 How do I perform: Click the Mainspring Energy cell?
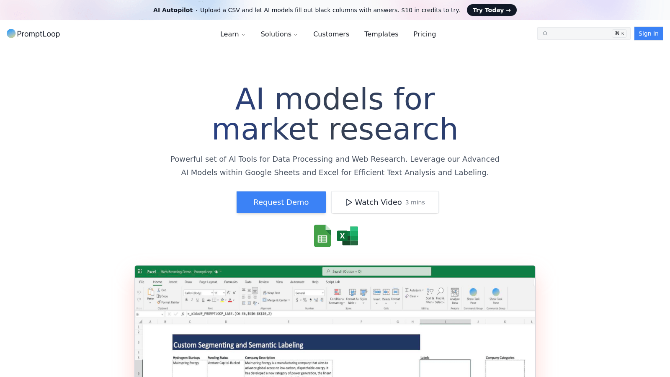(190, 368)
